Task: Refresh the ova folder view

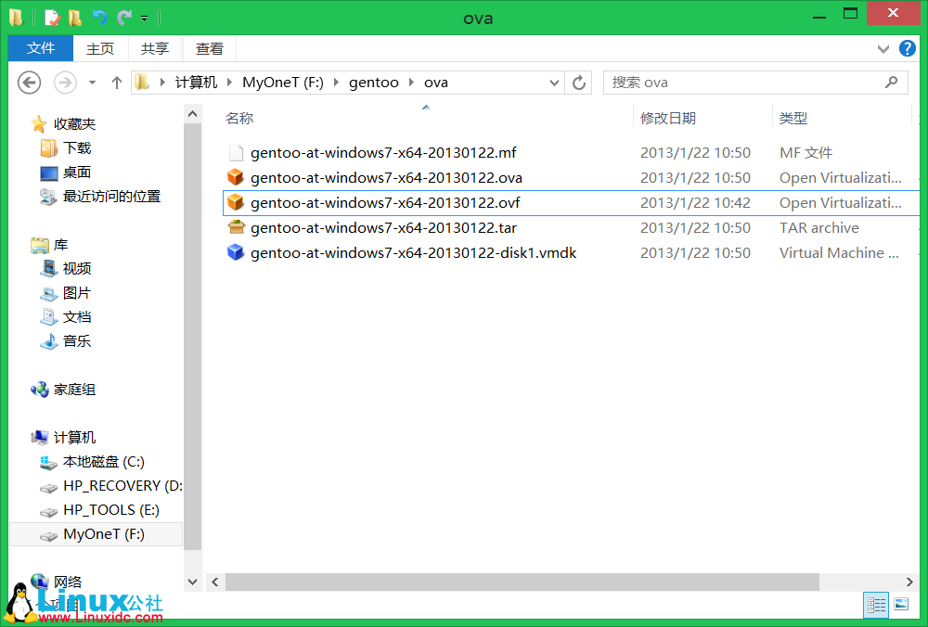Action: point(580,83)
